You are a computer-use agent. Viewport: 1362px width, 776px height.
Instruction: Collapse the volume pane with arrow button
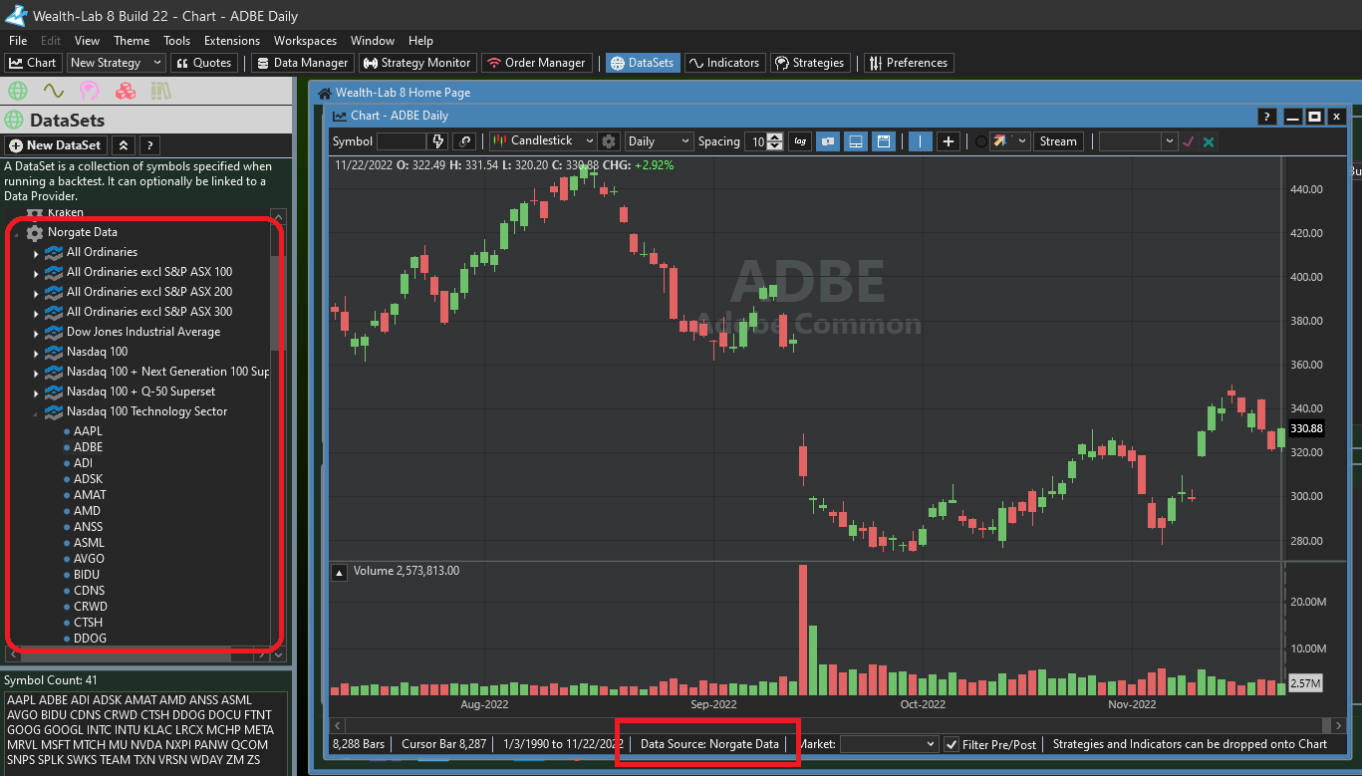click(x=340, y=572)
